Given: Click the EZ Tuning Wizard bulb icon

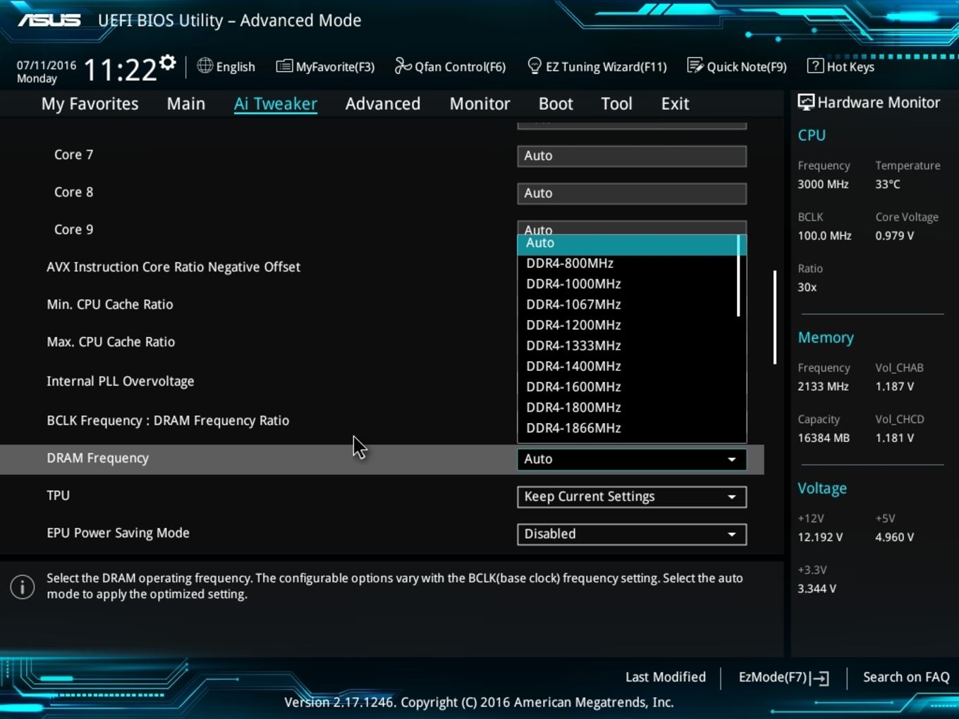Looking at the screenshot, I should (x=535, y=66).
